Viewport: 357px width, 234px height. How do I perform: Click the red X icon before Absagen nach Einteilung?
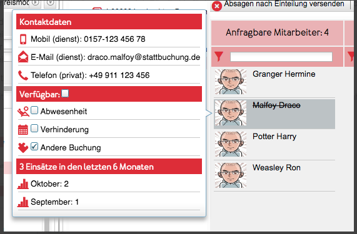[x=217, y=6]
